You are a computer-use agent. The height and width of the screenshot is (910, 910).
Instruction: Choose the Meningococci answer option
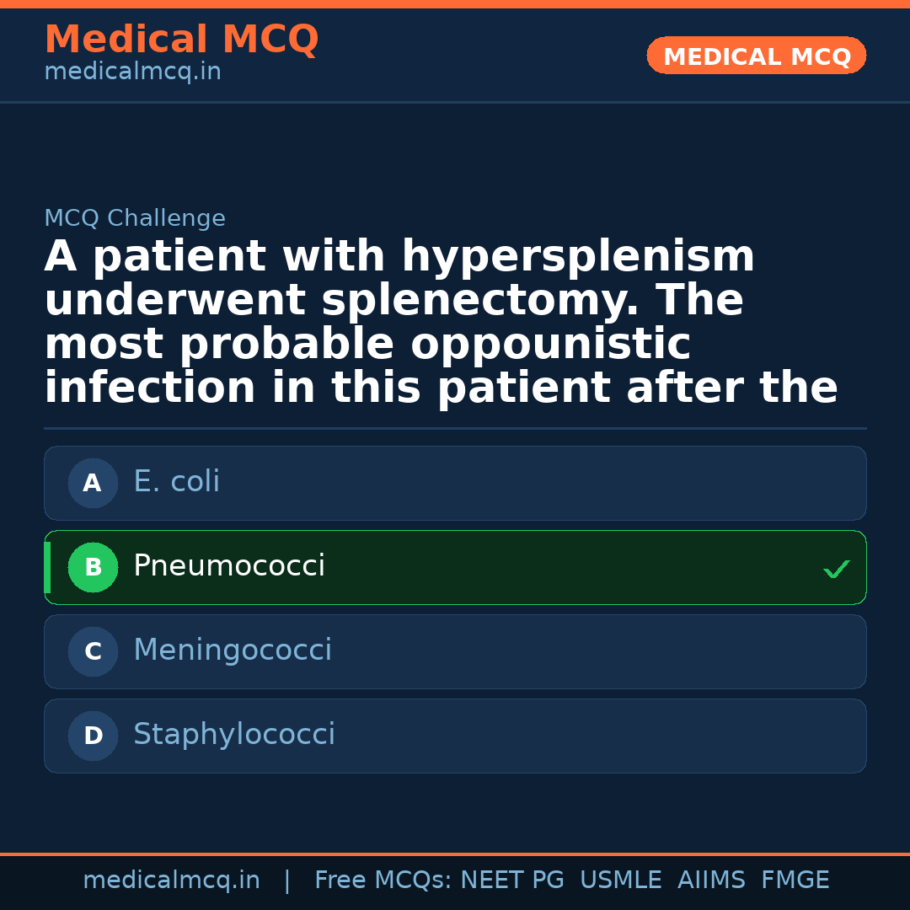pyautogui.click(x=455, y=651)
